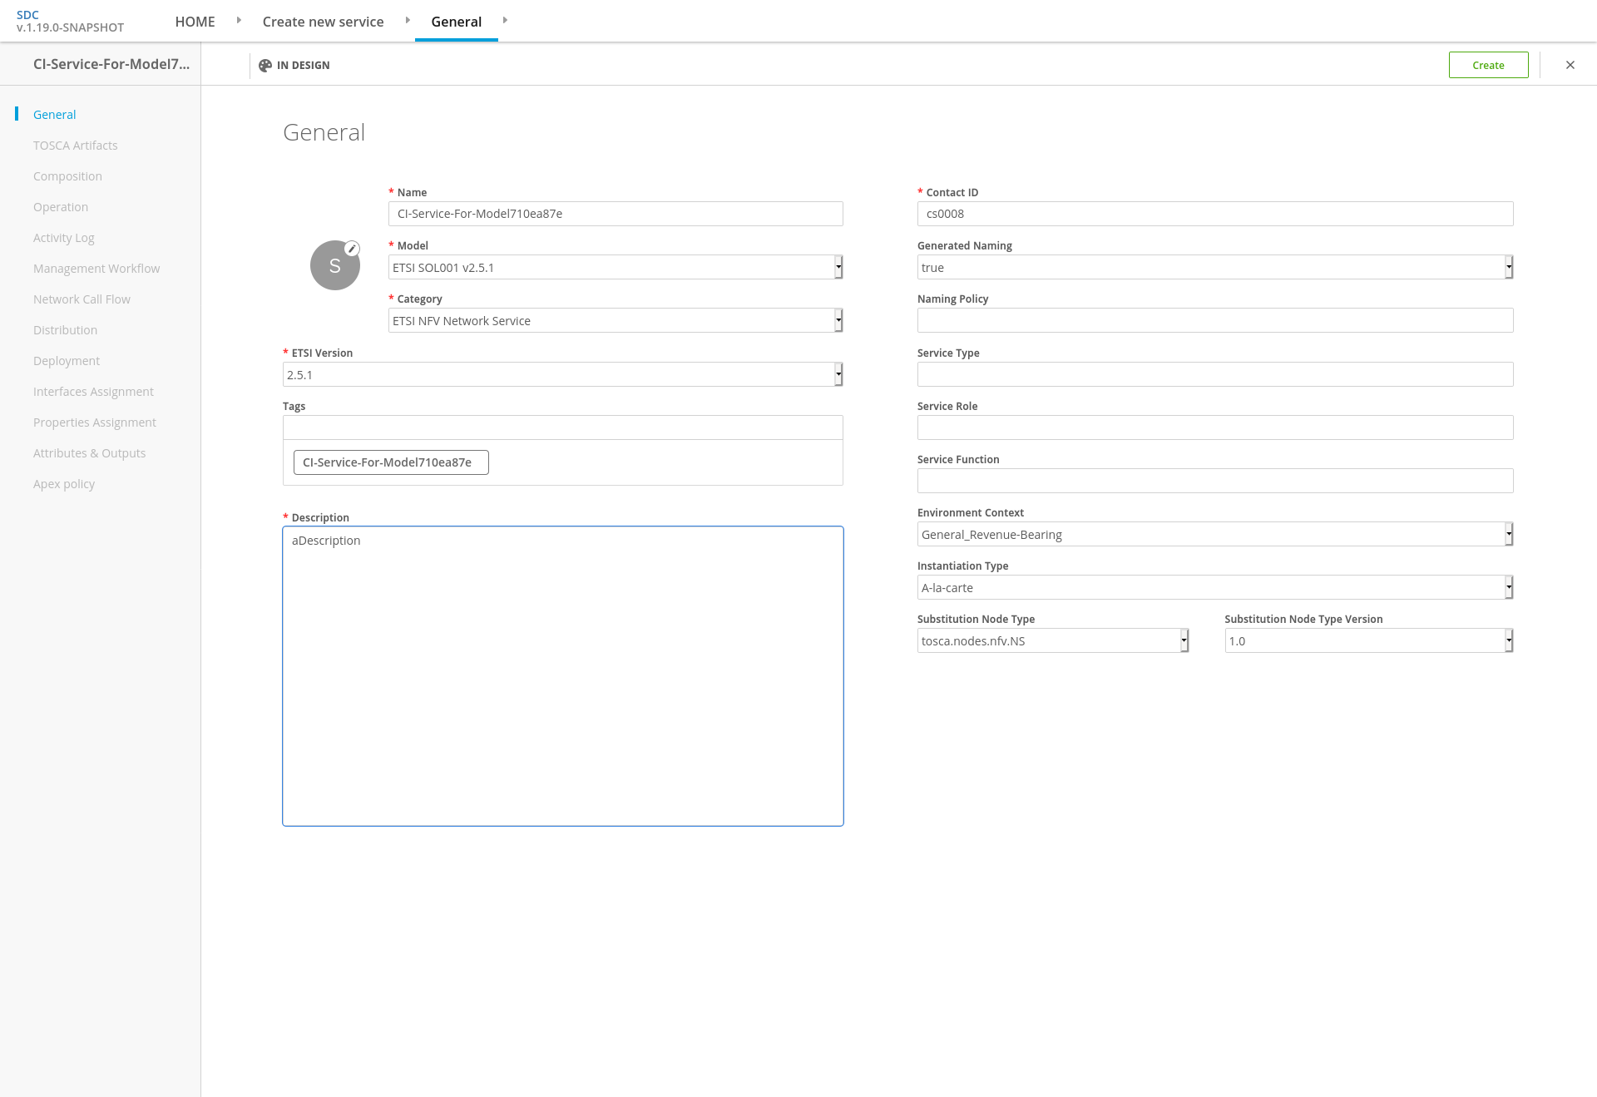
Task: Click the Create button
Action: click(x=1488, y=65)
